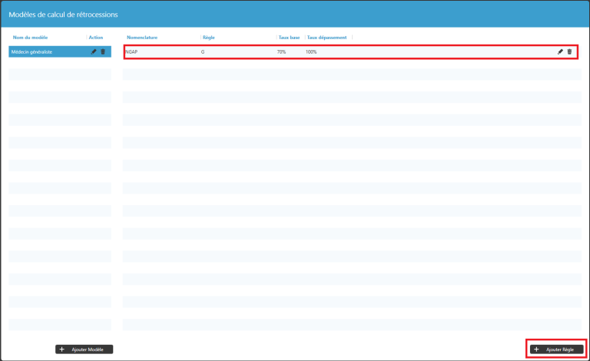The height and width of the screenshot is (361, 590).
Task: Click the NGAP nomenclature cell
Action: pos(131,51)
